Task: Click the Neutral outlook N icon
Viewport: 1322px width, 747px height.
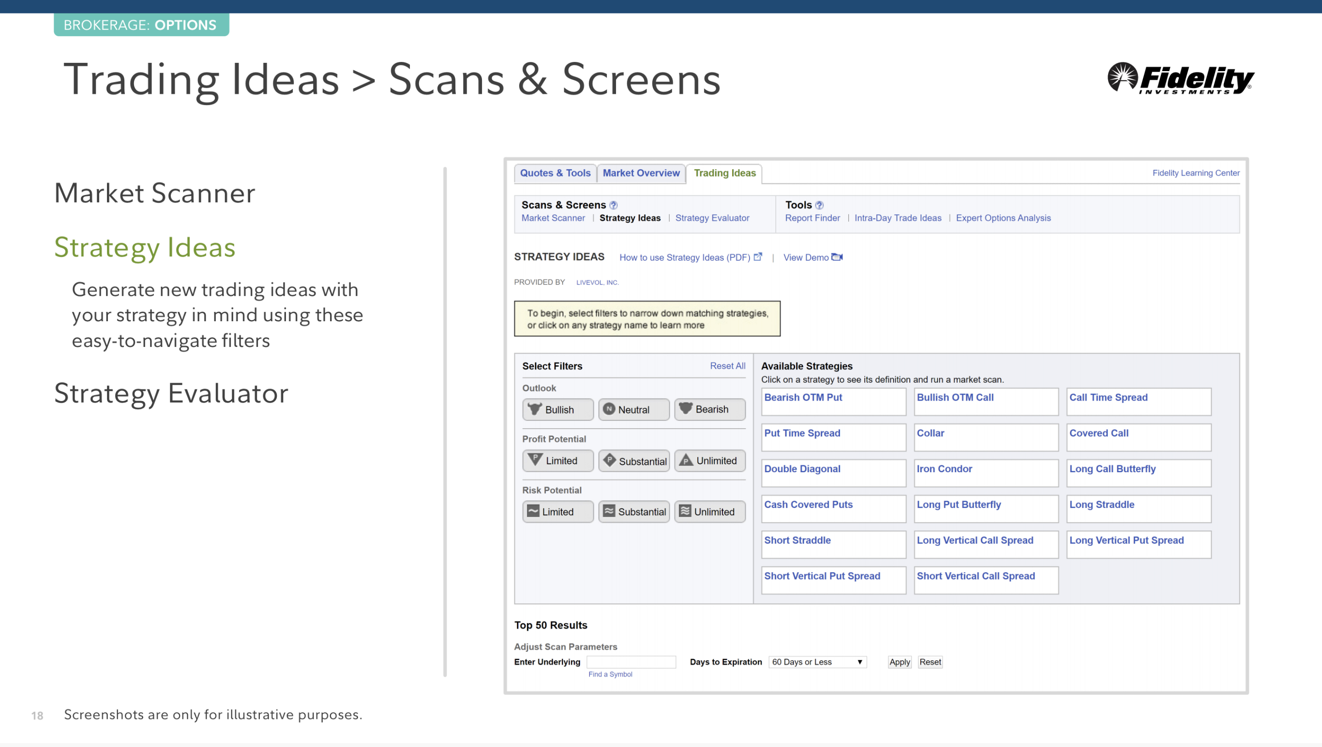Action: (x=609, y=409)
